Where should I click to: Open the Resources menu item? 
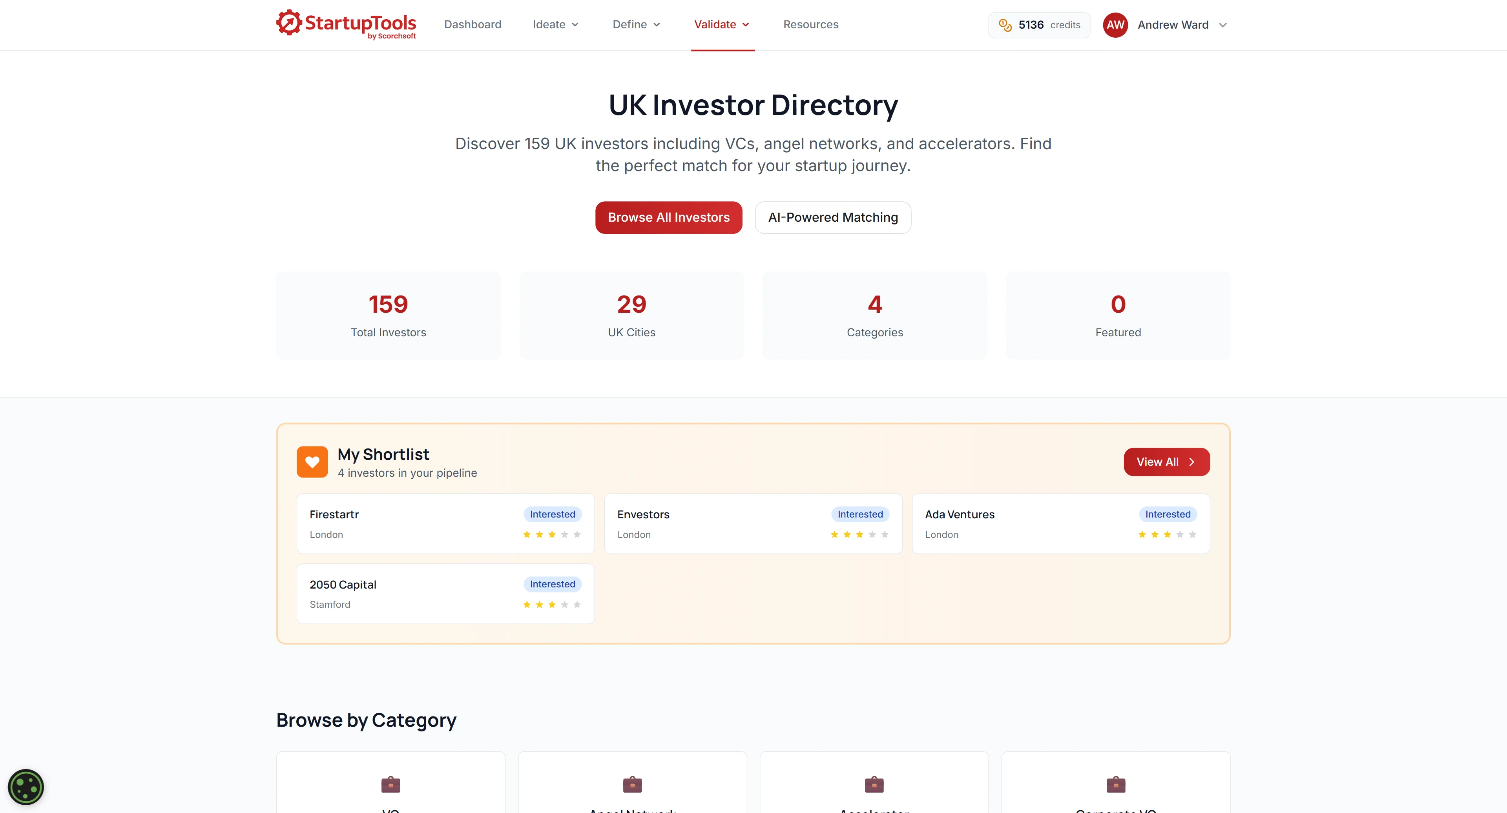point(811,25)
